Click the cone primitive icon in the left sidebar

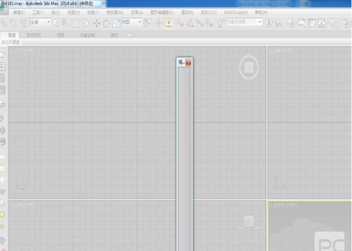coord(2,203)
